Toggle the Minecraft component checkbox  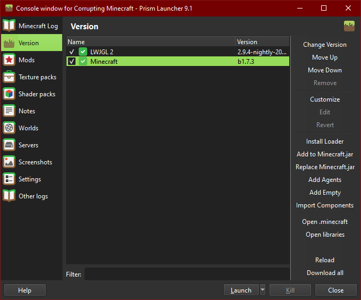coord(72,62)
